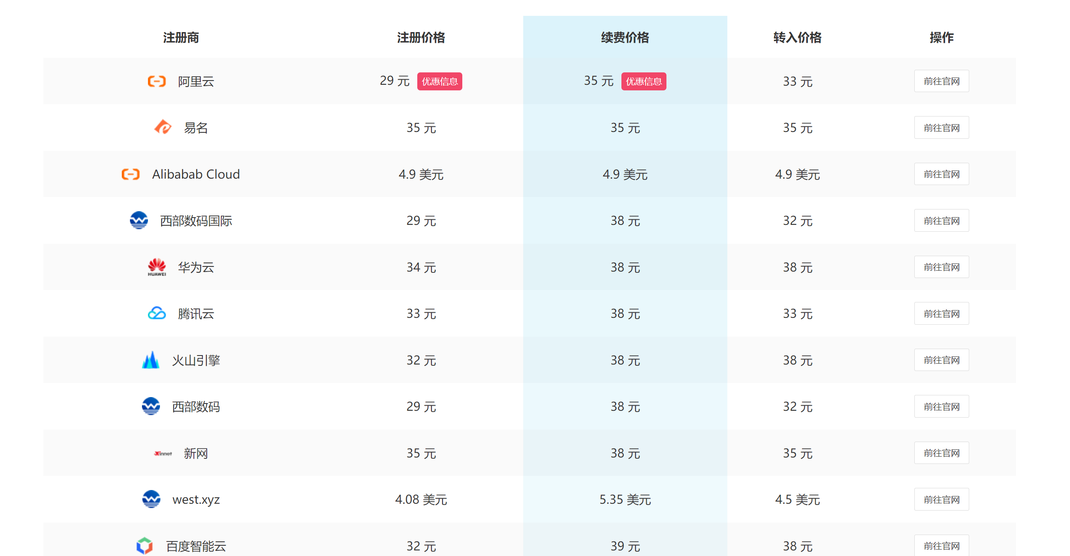Click the 腾讯云 cloud logo icon
This screenshot has height=556, width=1070.
coord(157,313)
